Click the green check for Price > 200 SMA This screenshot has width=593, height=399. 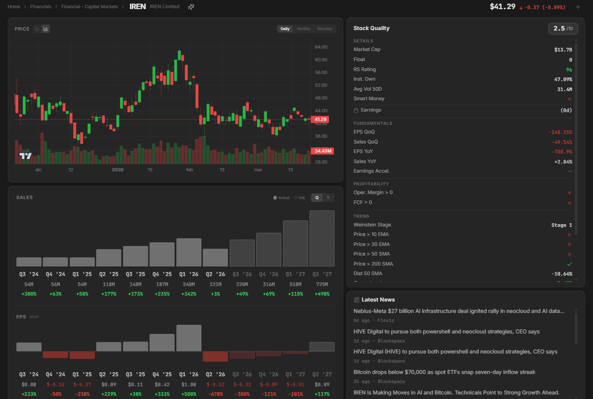(569, 264)
